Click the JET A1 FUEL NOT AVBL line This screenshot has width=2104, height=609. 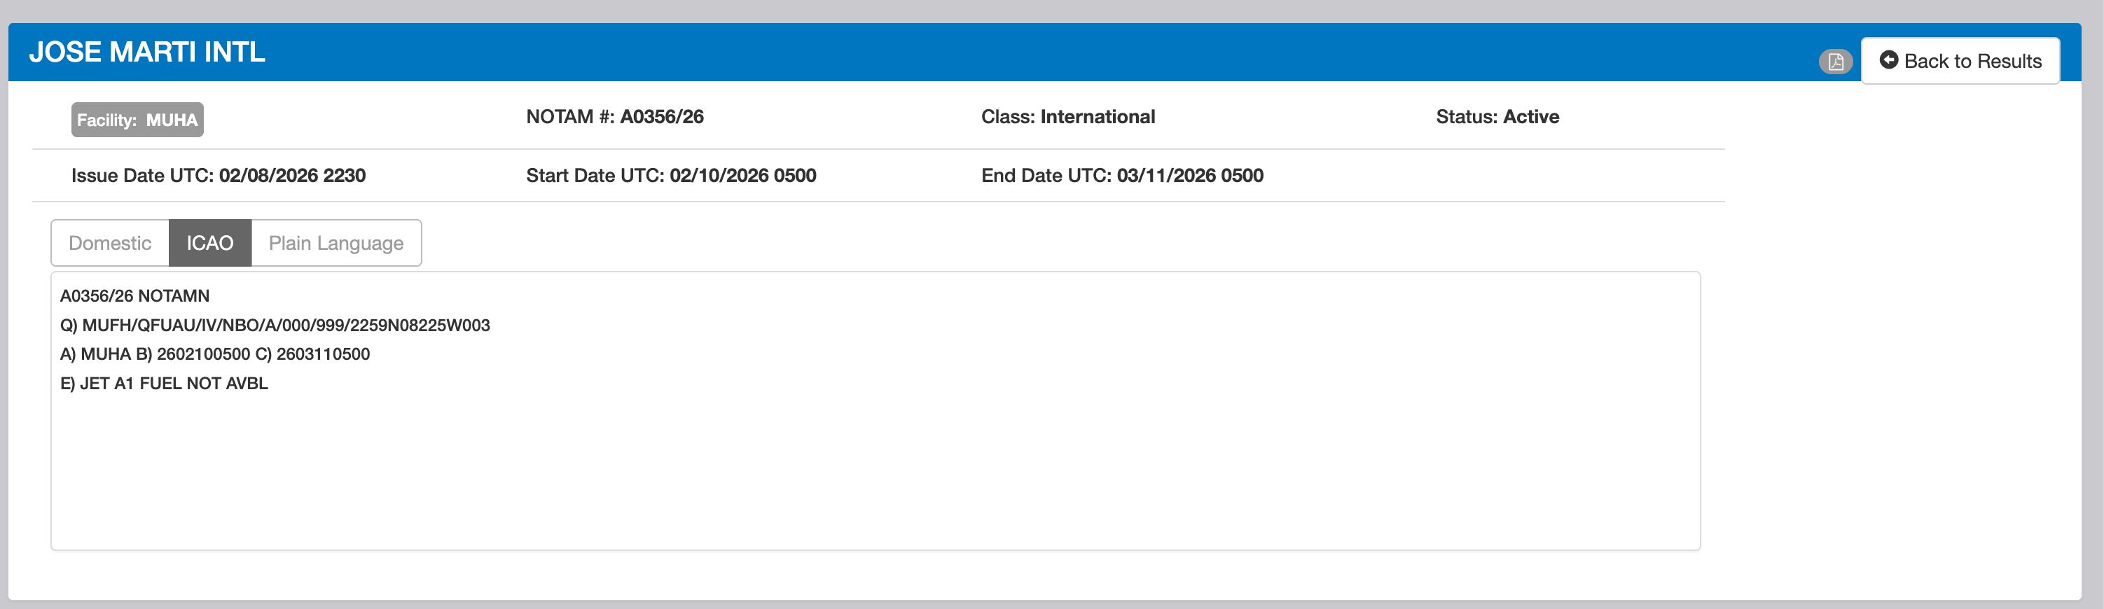click(164, 384)
